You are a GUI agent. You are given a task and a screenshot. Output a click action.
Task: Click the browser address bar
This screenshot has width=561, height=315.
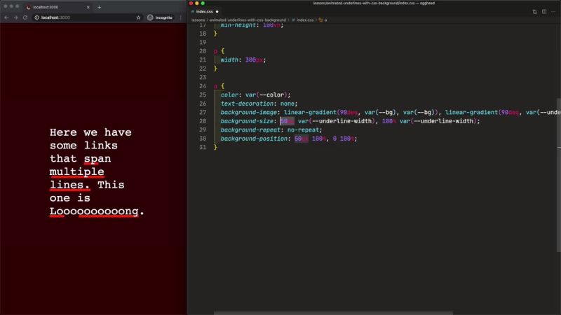click(87, 17)
